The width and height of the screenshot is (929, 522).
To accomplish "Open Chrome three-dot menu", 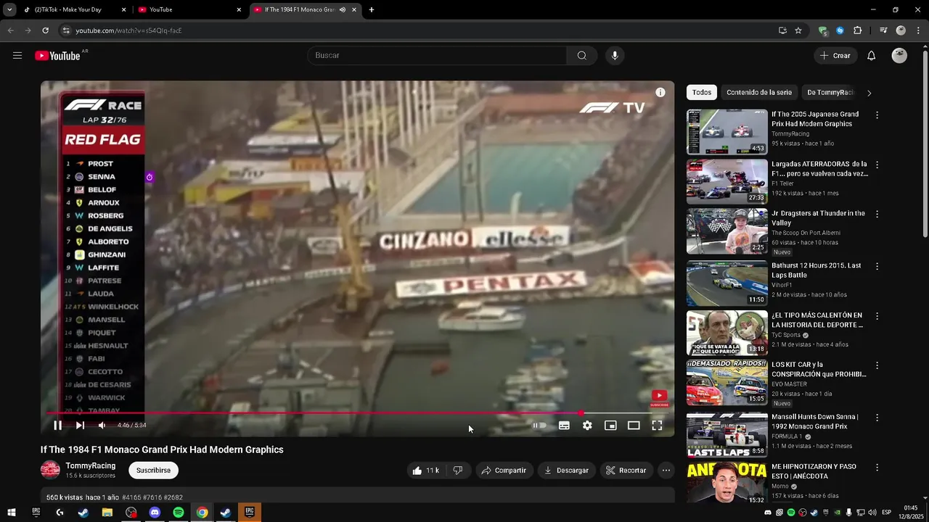I will click(919, 30).
